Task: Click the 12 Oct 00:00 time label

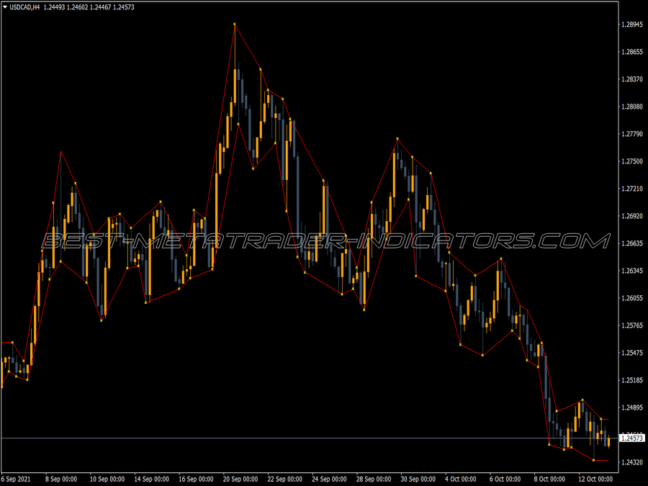Action: pyautogui.click(x=595, y=479)
